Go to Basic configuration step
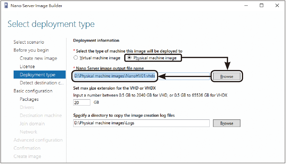286x164 pixels. (x=33, y=91)
